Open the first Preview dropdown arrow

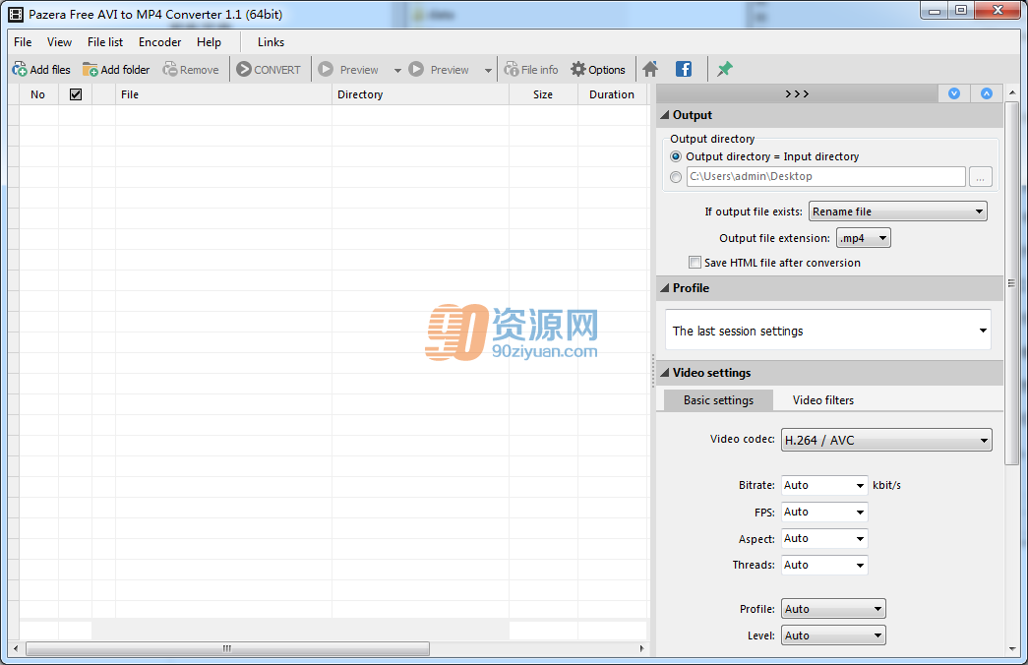pos(397,70)
